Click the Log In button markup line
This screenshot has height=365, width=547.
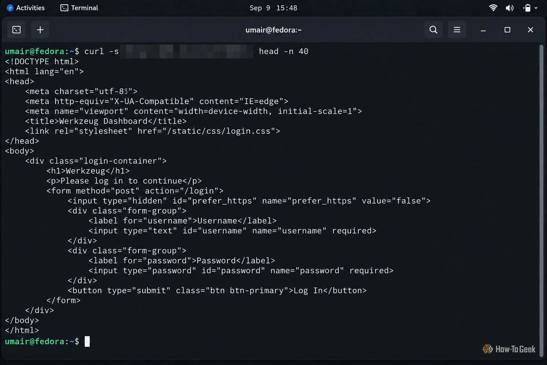pos(217,291)
